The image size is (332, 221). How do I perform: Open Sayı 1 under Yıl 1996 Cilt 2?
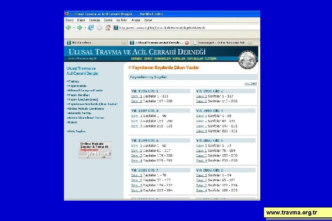201,96
